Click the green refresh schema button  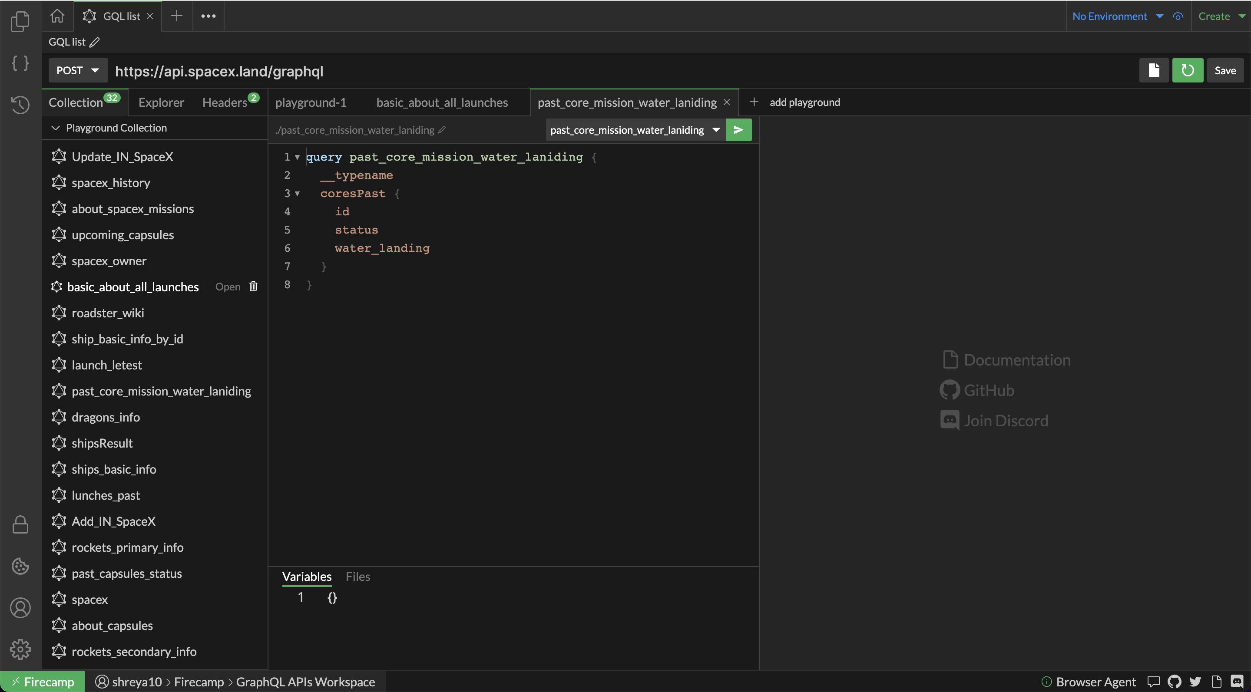tap(1188, 71)
